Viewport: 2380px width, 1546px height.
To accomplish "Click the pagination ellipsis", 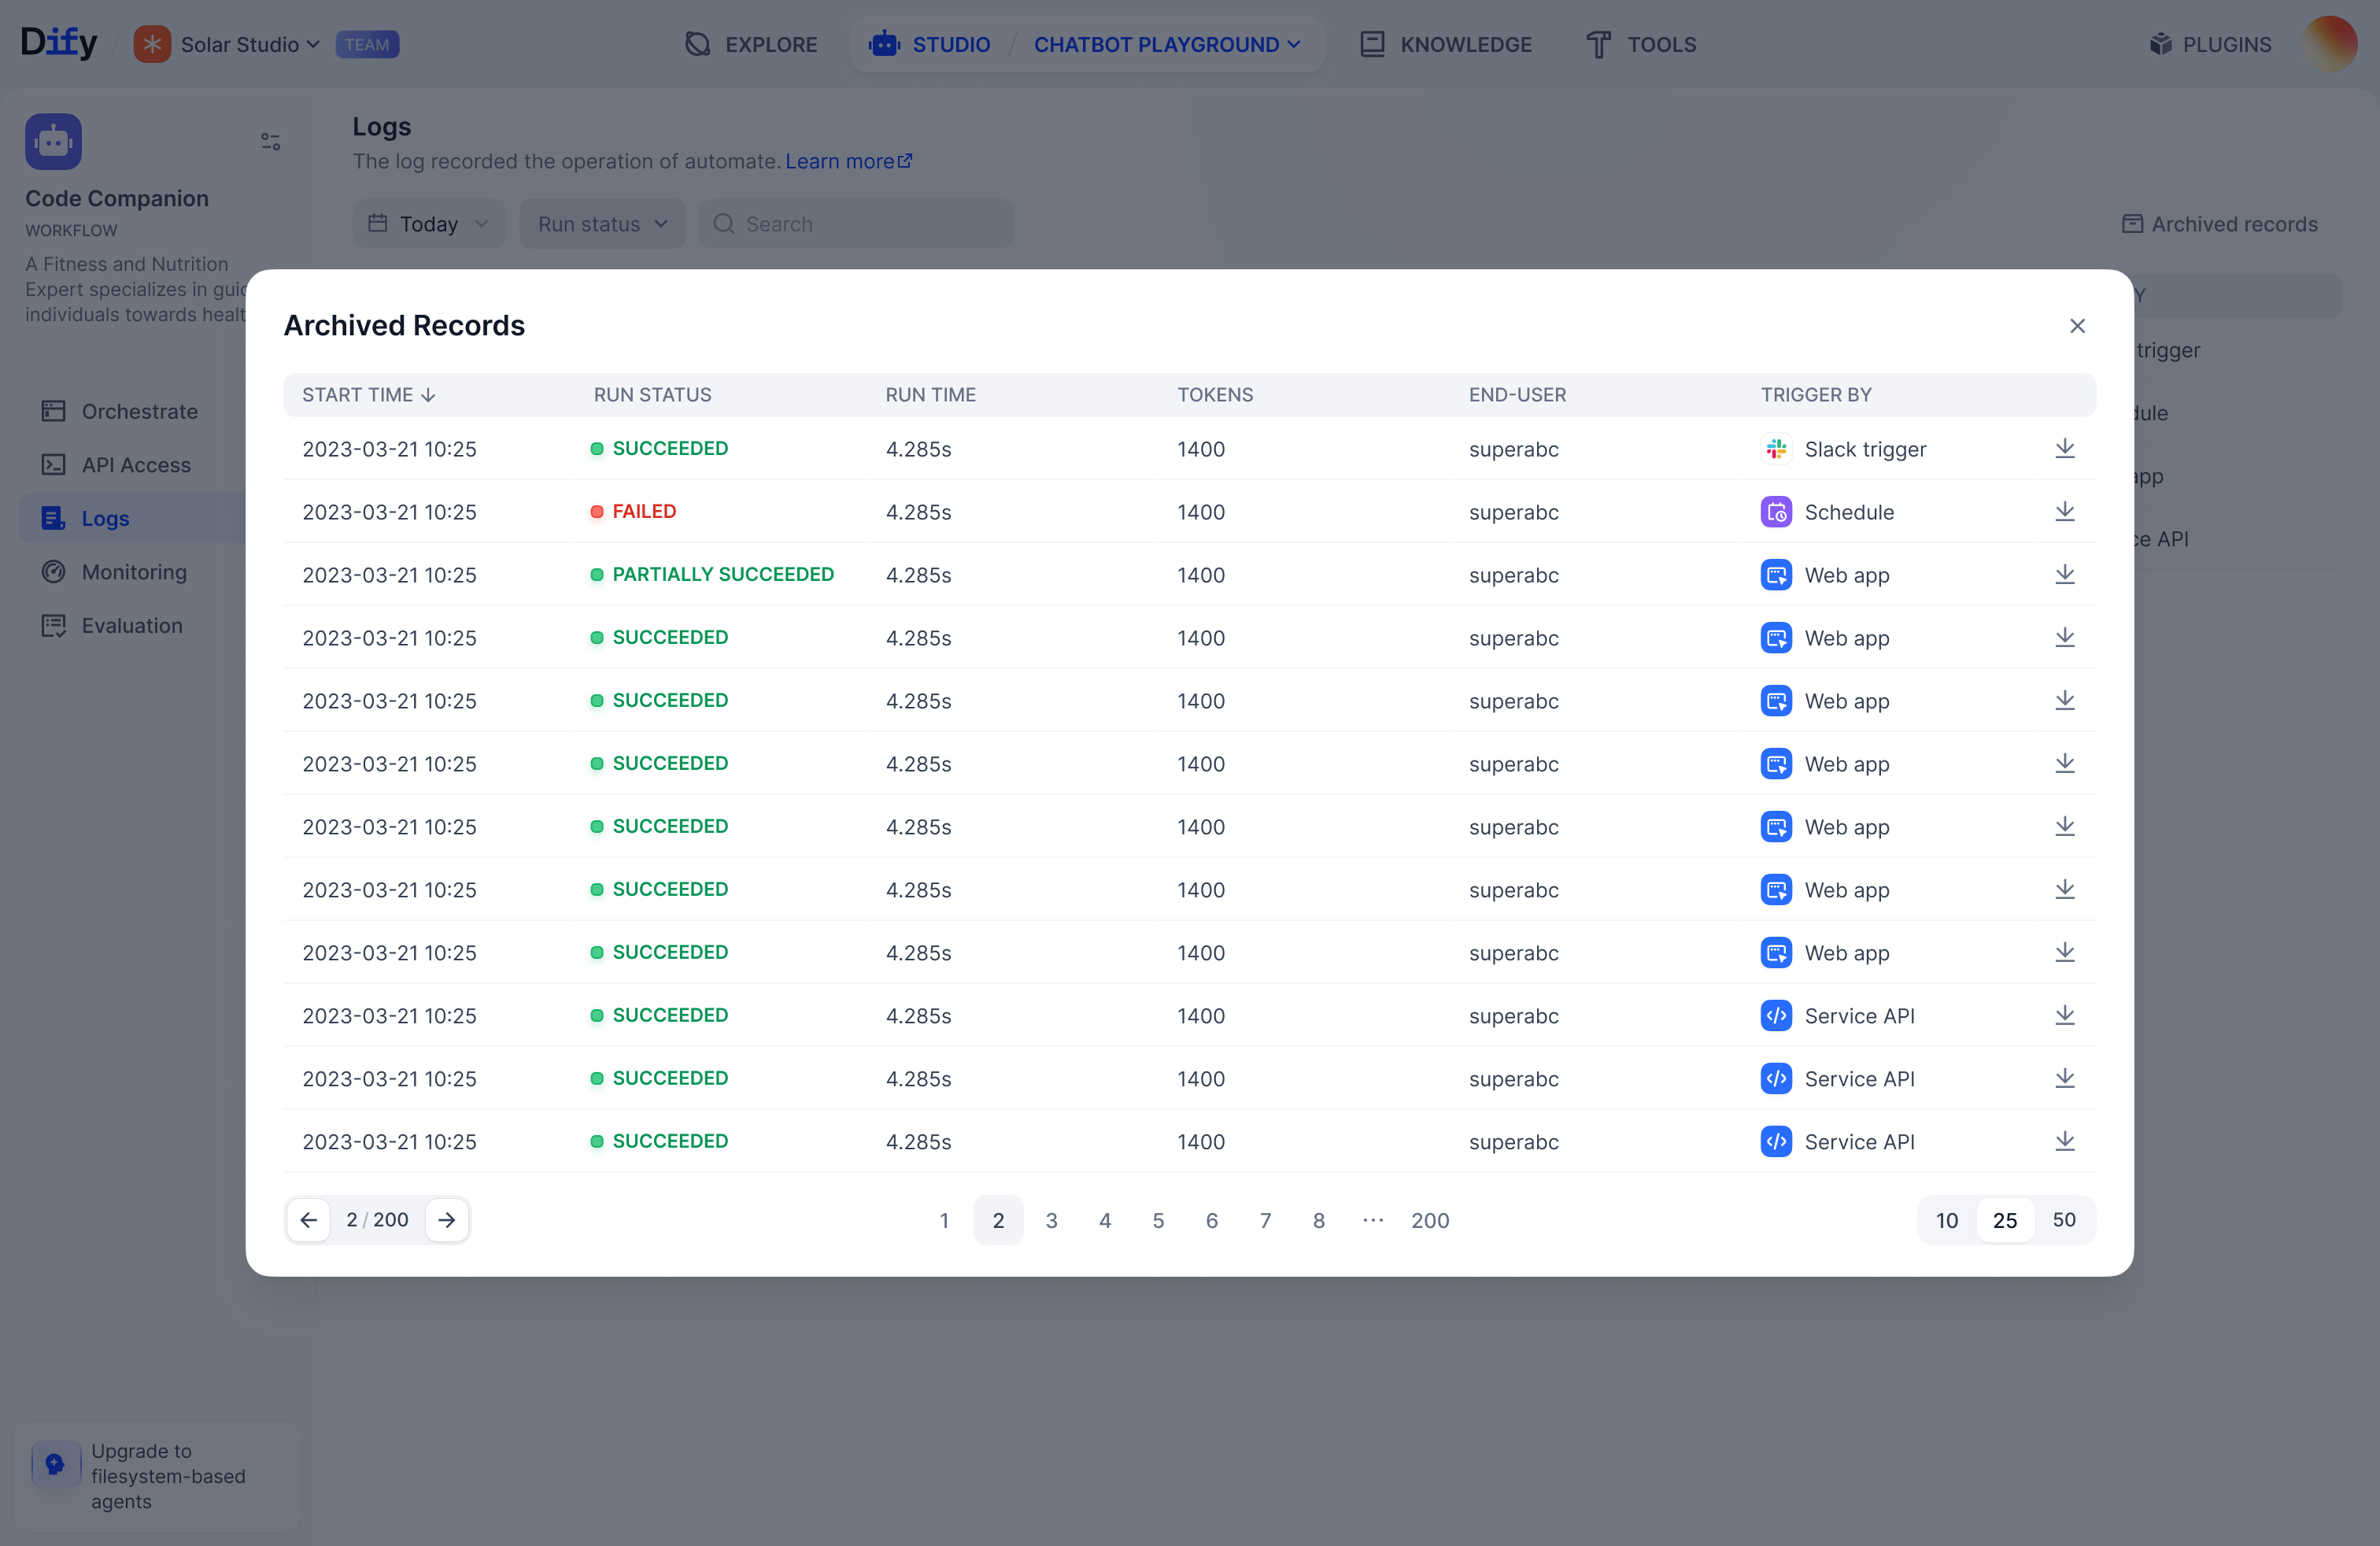I will (1373, 1220).
